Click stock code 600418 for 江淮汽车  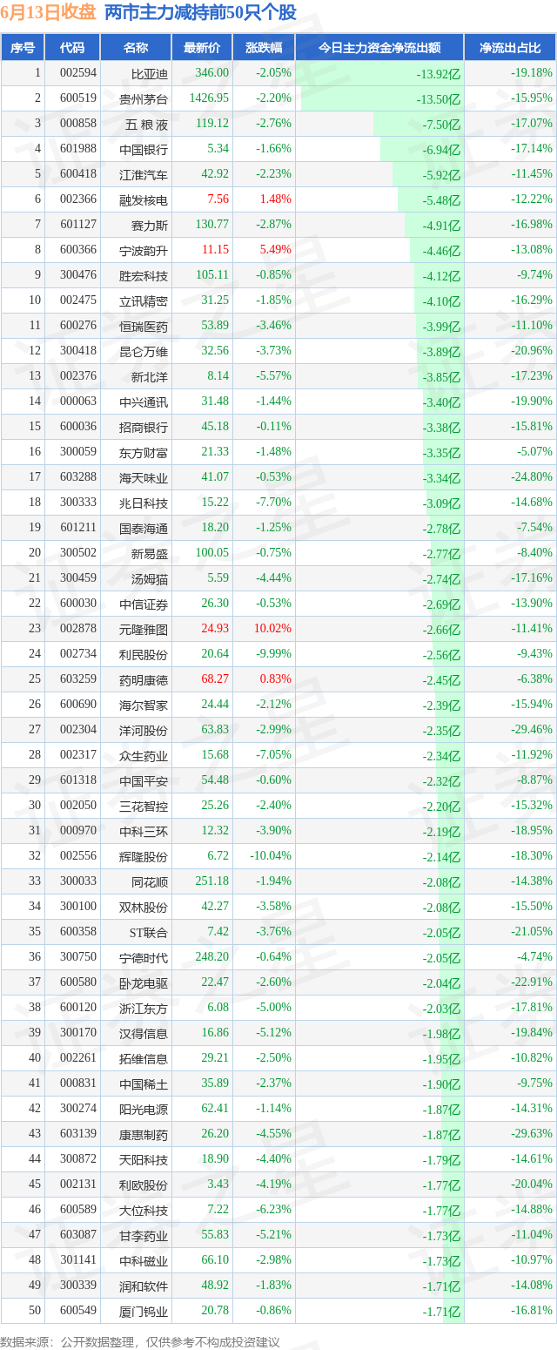point(78,174)
